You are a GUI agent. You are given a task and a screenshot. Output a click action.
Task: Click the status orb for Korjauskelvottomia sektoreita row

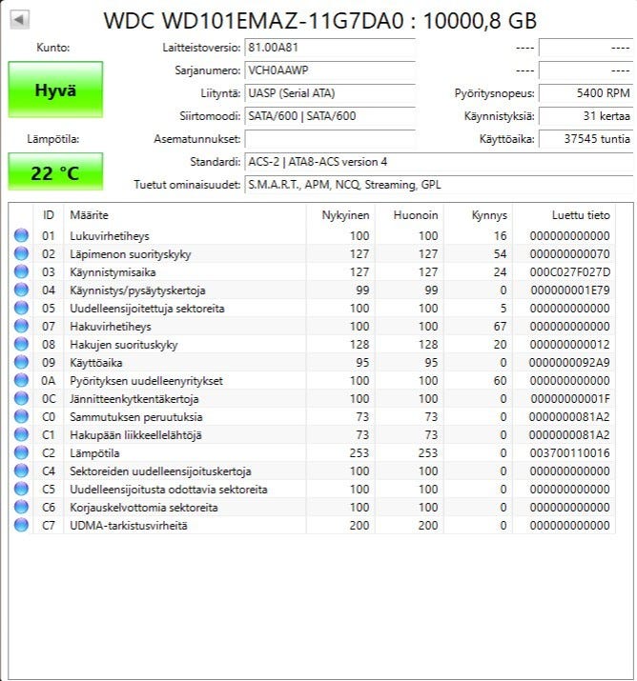point(21,507)
